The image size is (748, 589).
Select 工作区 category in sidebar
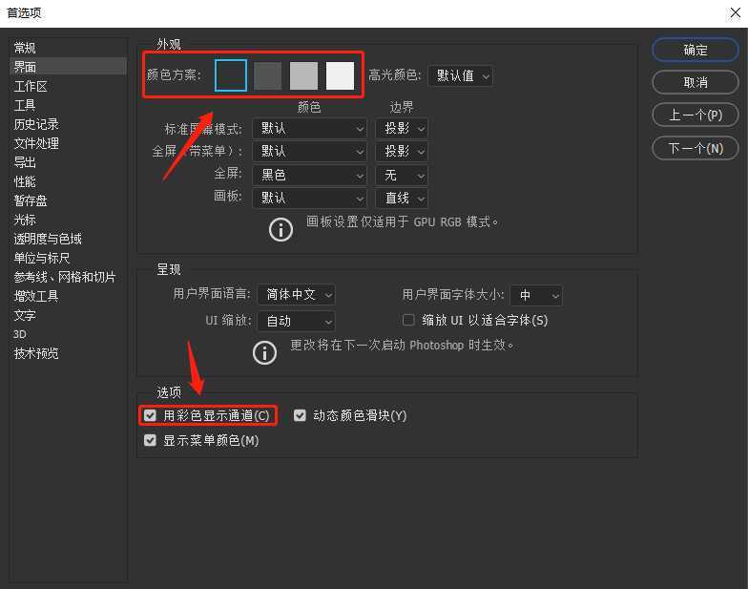click(x=68, y=86)
